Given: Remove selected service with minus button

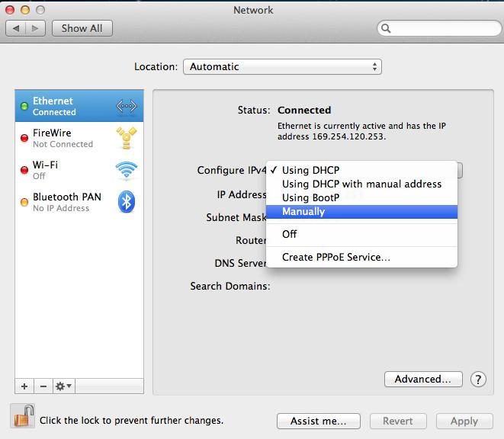Looking at the screenshot, I should (x=43, y=386).
